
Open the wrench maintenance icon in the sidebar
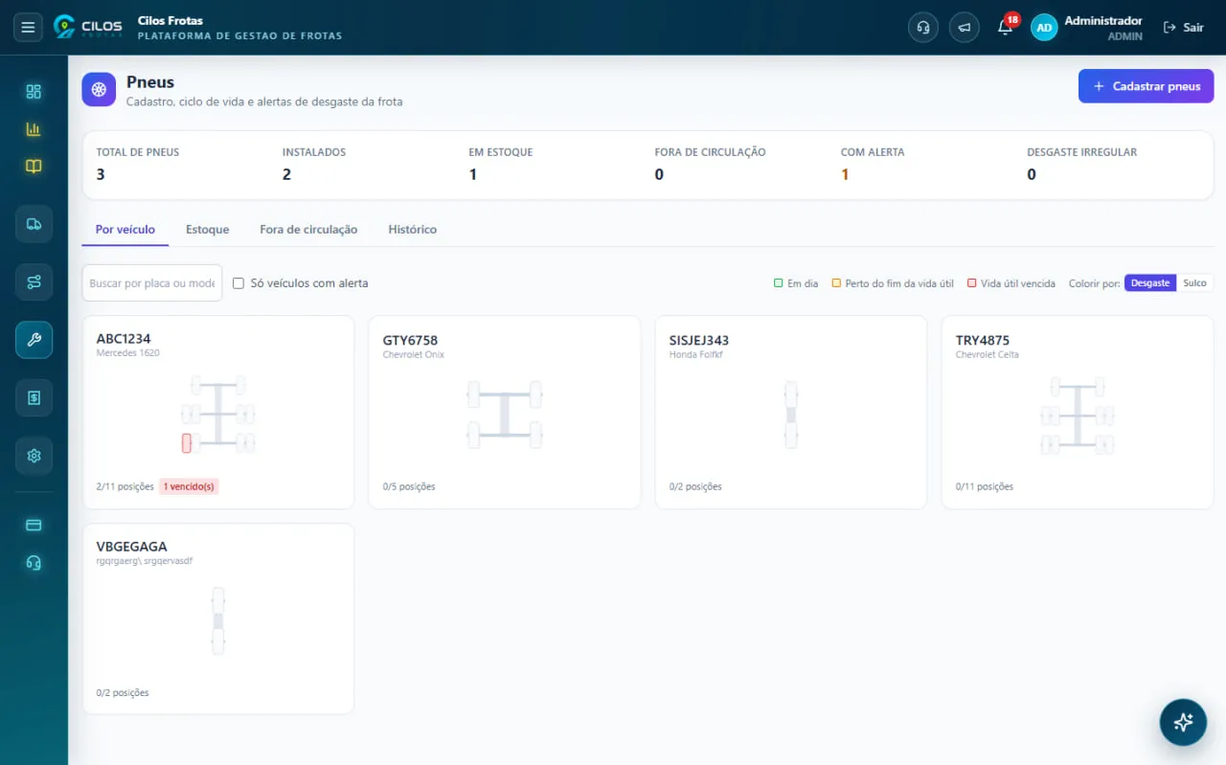(x=34, y=340)
